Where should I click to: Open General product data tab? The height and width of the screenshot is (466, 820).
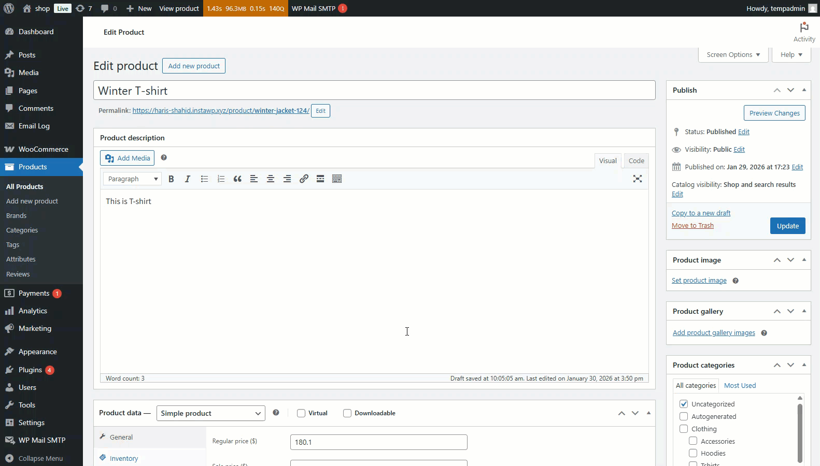(150, 438)
